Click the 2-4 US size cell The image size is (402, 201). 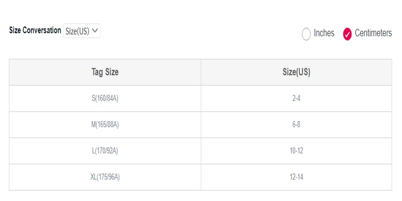coord(296,98)
